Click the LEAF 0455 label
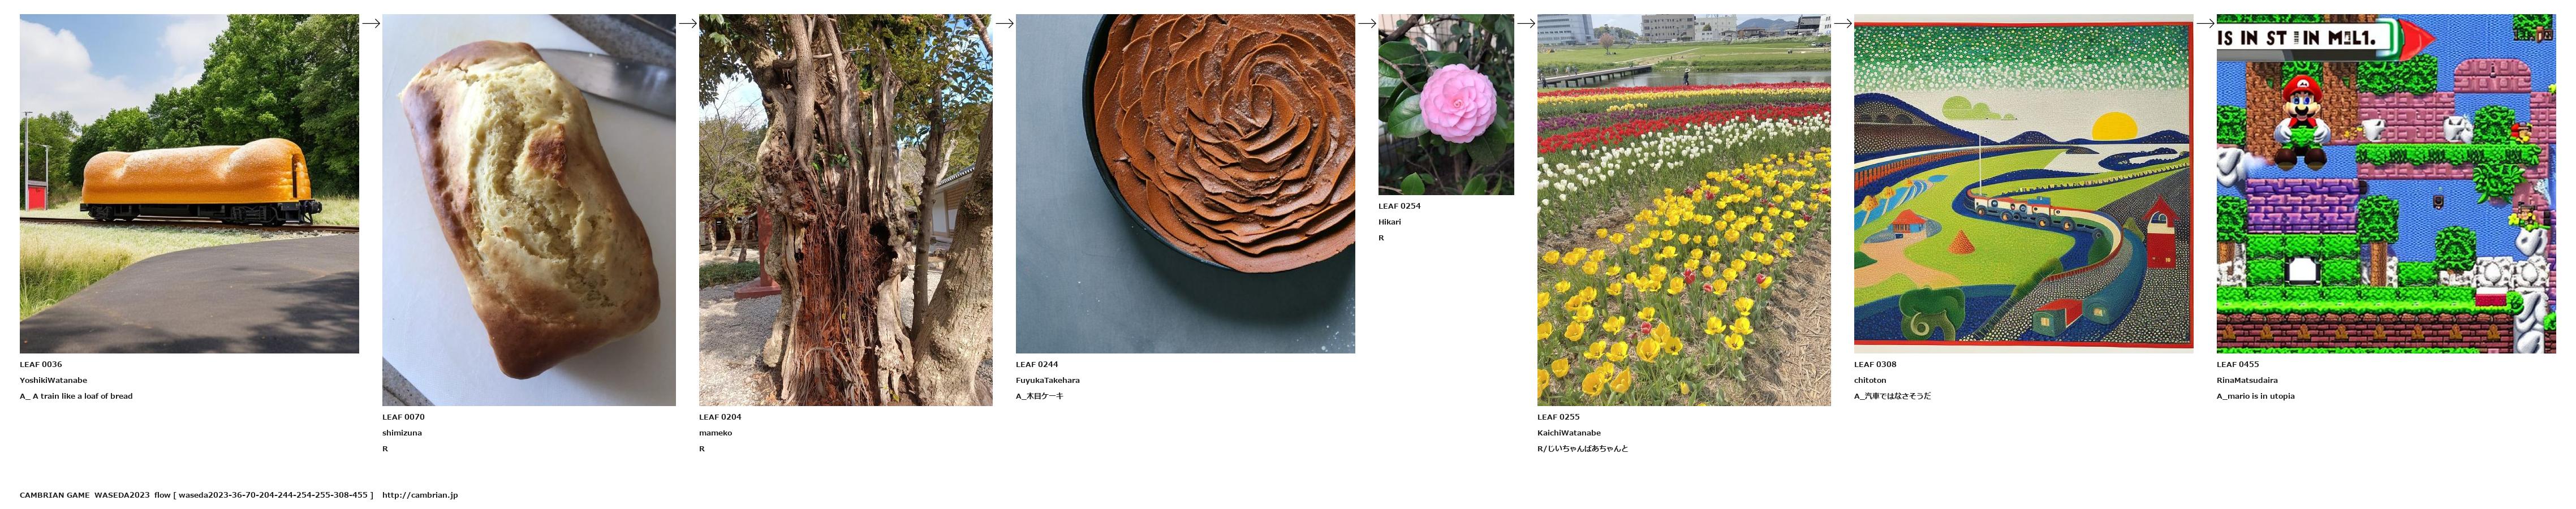The height and width of the screenshot is (509, 2576). coord(2238,364)
